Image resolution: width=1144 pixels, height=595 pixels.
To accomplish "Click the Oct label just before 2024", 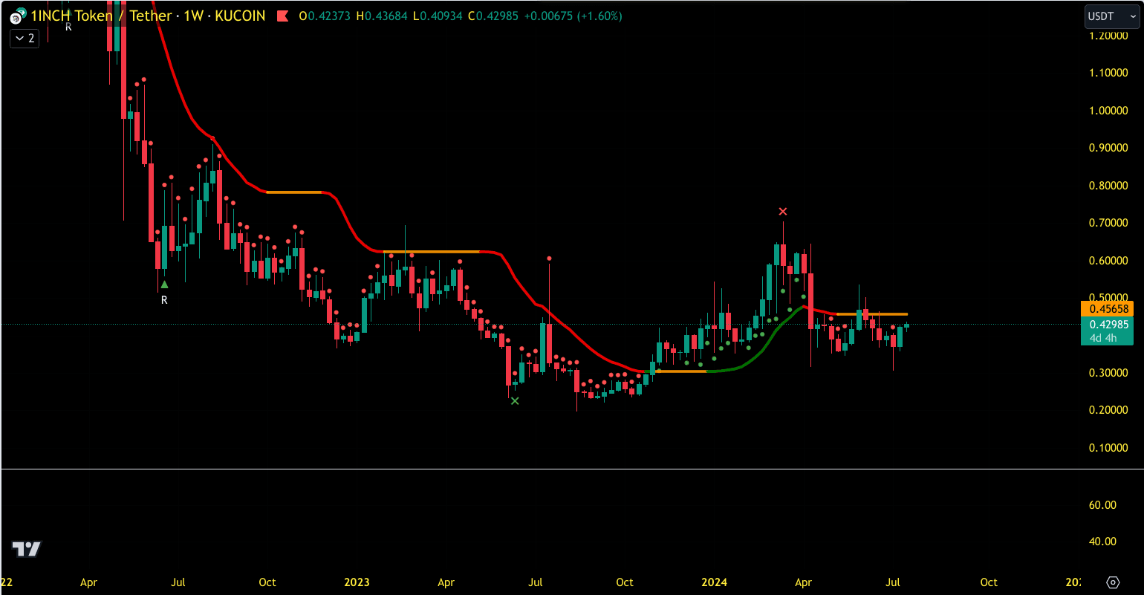I will [625, 582].
